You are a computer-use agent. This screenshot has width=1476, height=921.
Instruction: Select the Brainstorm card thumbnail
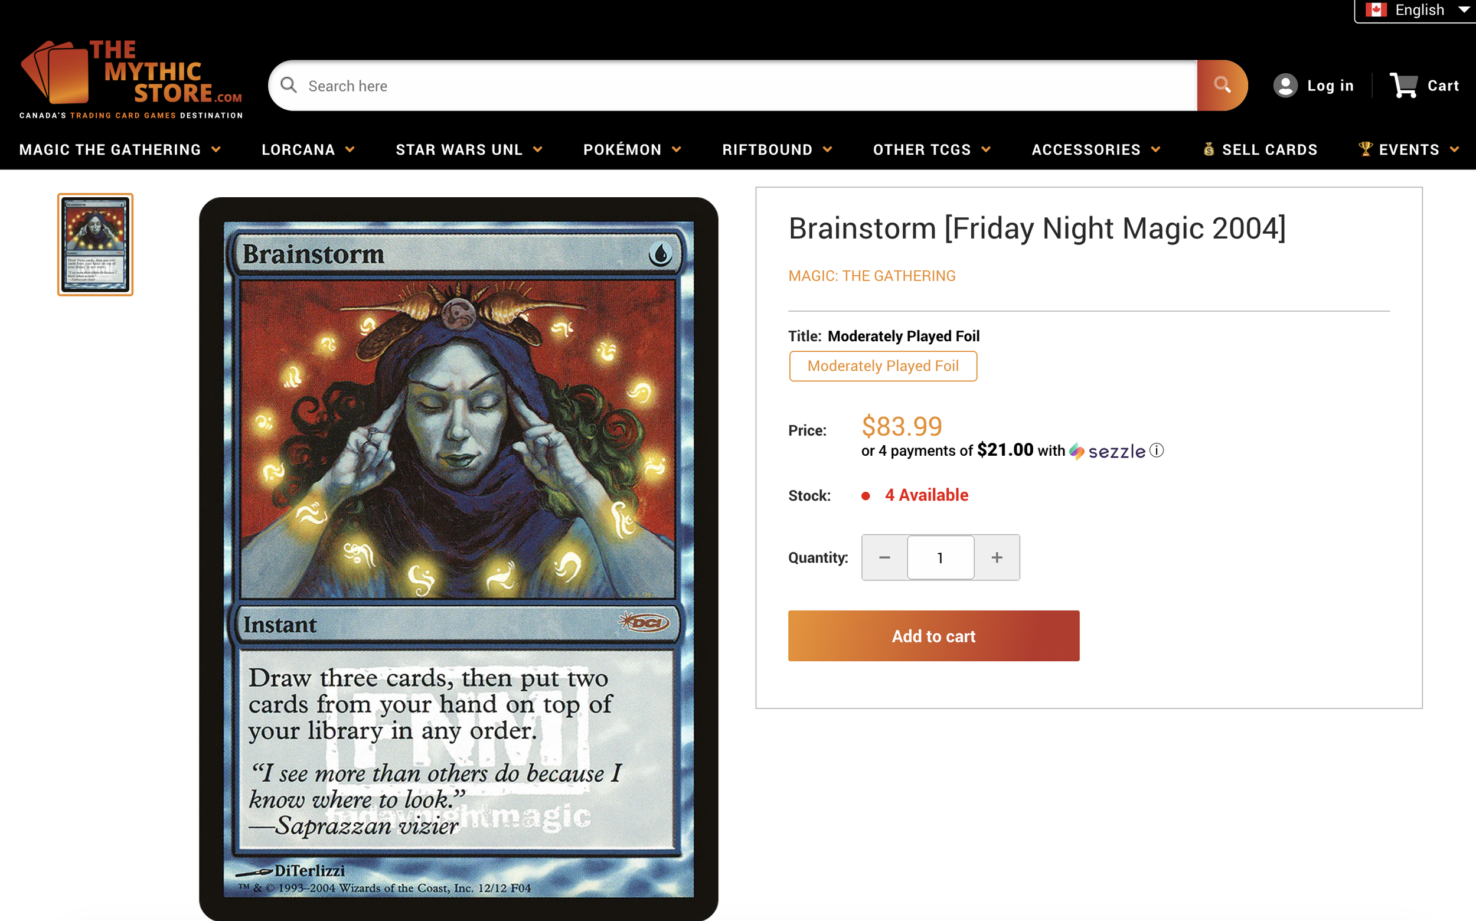[x=96, y=245]
